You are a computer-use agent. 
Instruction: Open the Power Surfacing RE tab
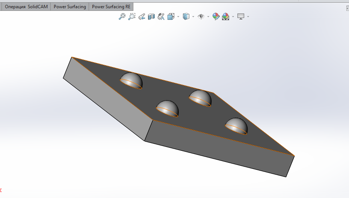click(111, 7)
